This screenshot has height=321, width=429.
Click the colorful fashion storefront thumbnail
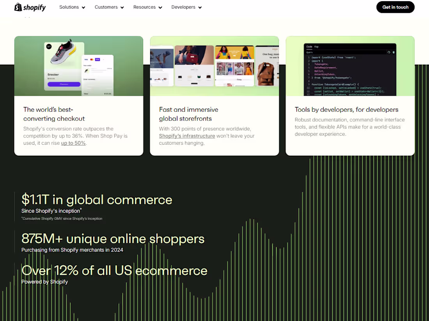coord(234,66)
